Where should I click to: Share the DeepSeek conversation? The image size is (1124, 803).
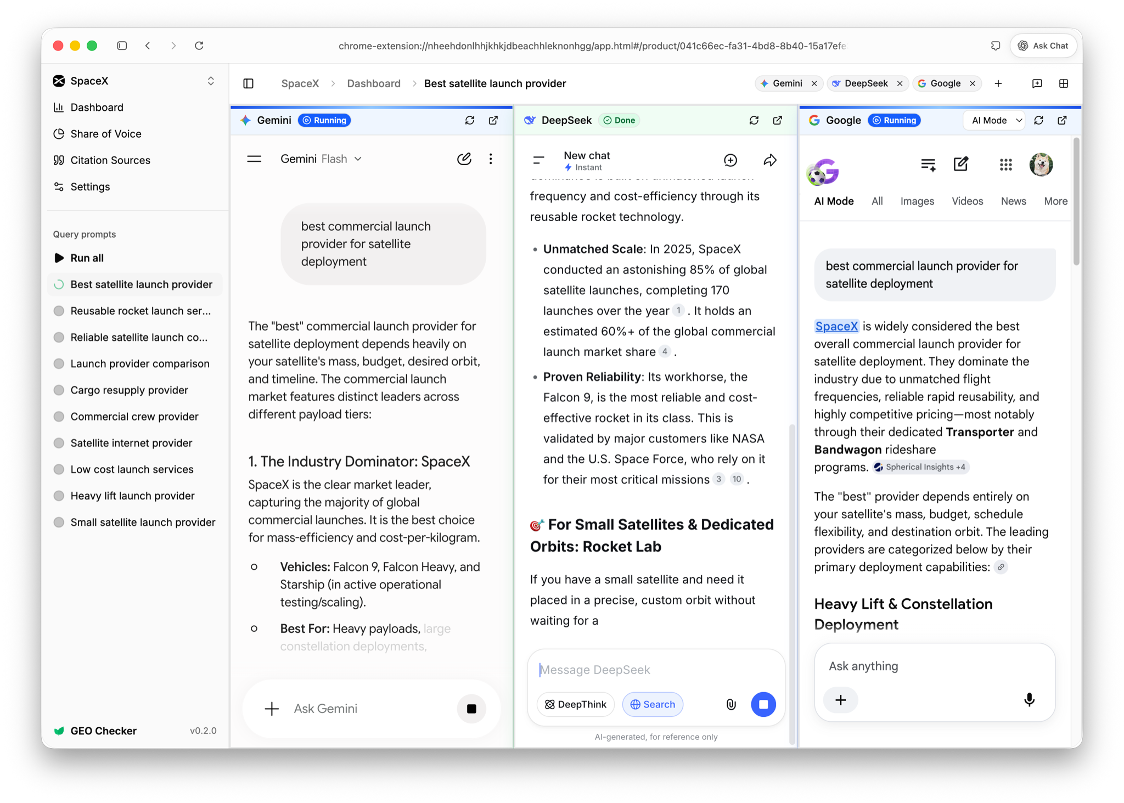pyautogui.click(x=770, y=160)
